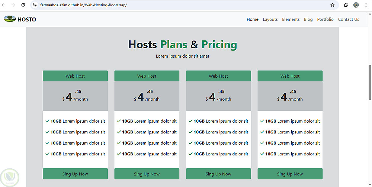The width and height of the screenshot is (372, 187).
Task: Open the site information icon in address bar
Action: pos(35,5)
